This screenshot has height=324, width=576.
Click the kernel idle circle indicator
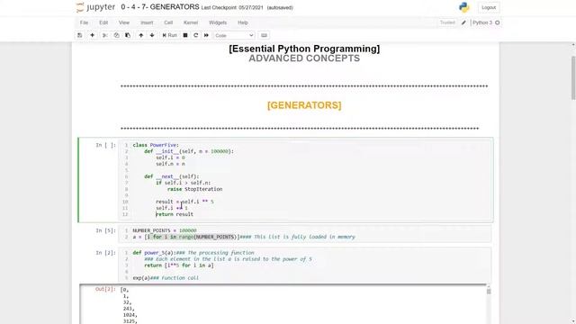498,22
